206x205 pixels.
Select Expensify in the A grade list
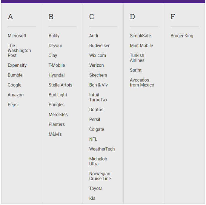(17, 65)
